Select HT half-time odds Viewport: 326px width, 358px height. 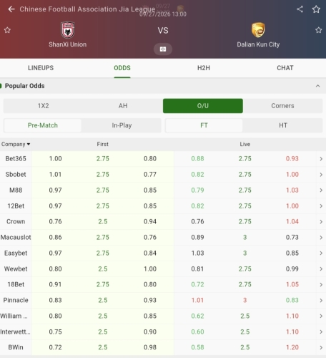tap(283, 125)
